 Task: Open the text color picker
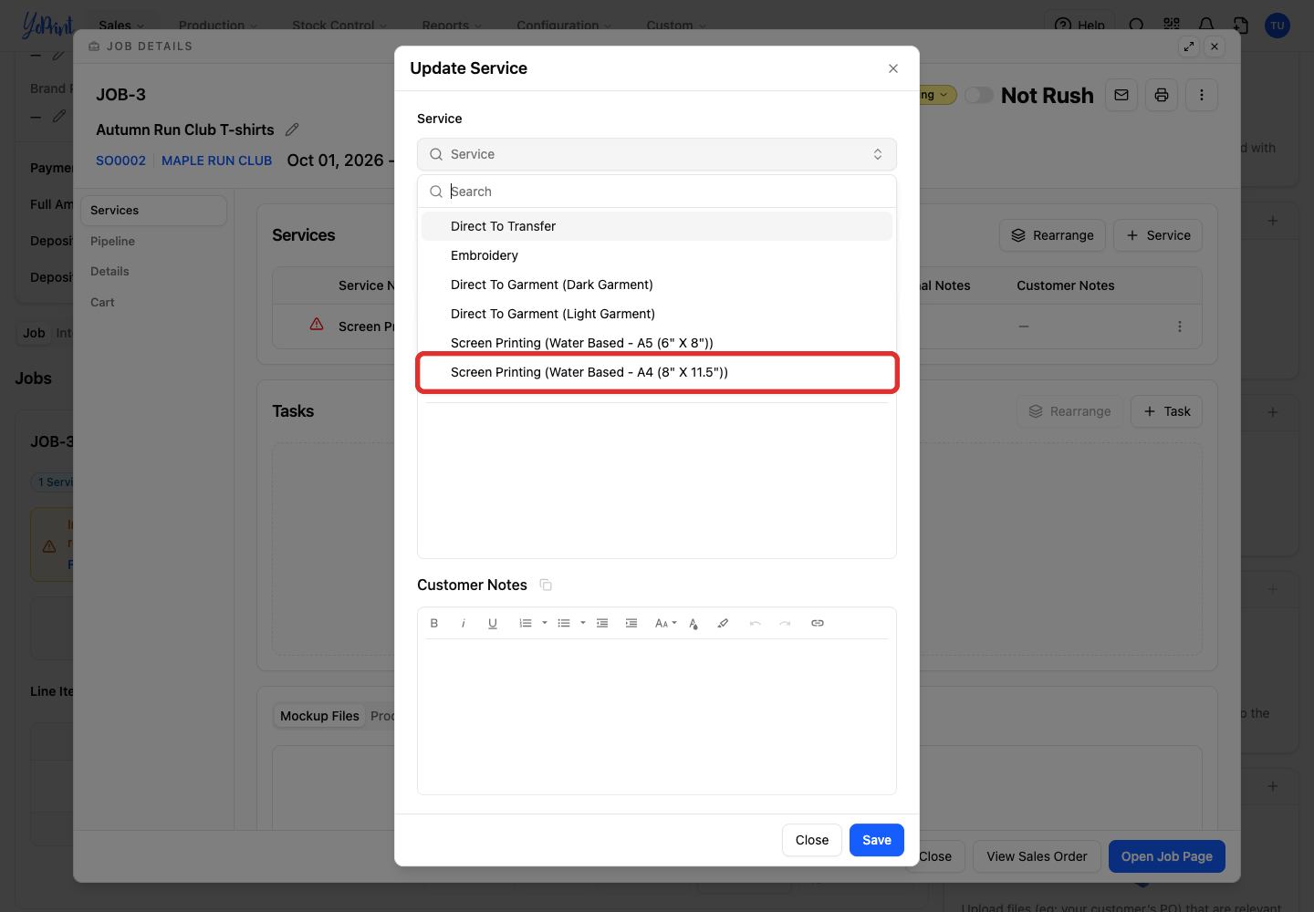(693, 624)
